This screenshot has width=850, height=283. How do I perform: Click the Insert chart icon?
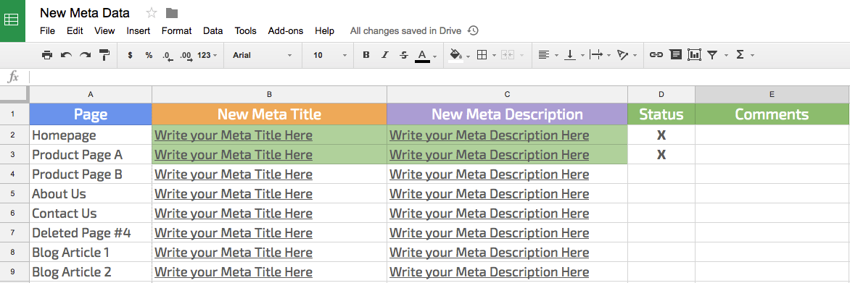(x=694, y=55)
